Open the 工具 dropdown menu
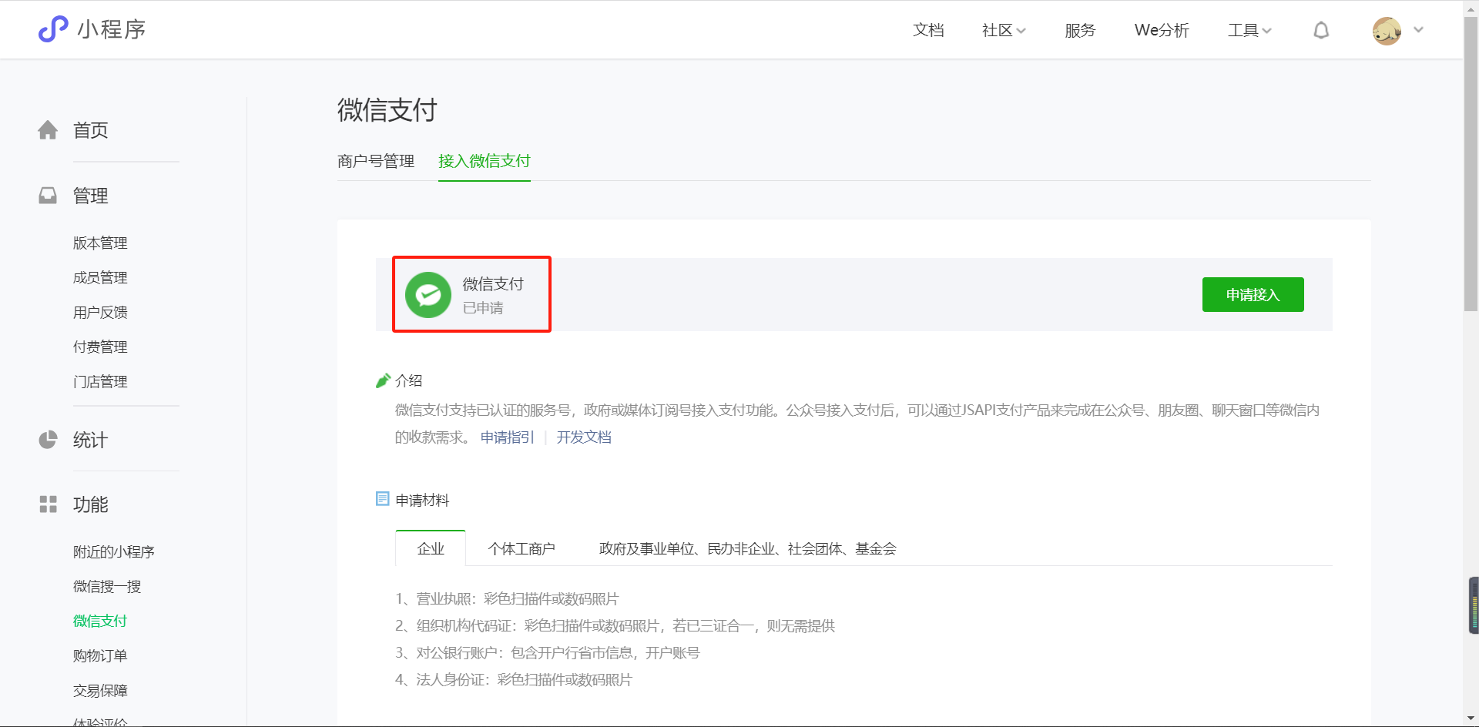This screenshot has height=727, width=1479. 1249,30
